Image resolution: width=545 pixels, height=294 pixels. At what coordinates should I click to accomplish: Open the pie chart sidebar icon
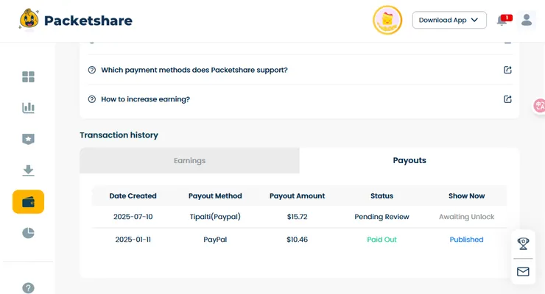coord(28,233)
